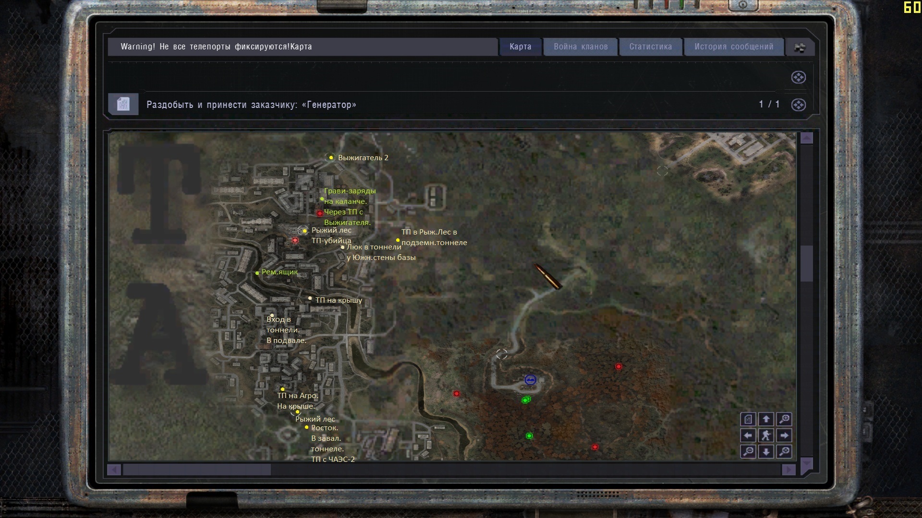Open the Статистика tab
Viewport: 922px width, 518px height.
pyautogui.click(x=650, y=47)
